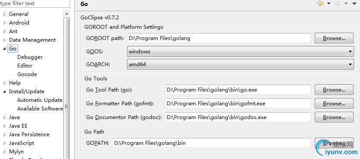Image resolution: width=360 pixels, height=159 pixels.
Task: Open the back history dropdown arrow
Action: pos(329,3)
